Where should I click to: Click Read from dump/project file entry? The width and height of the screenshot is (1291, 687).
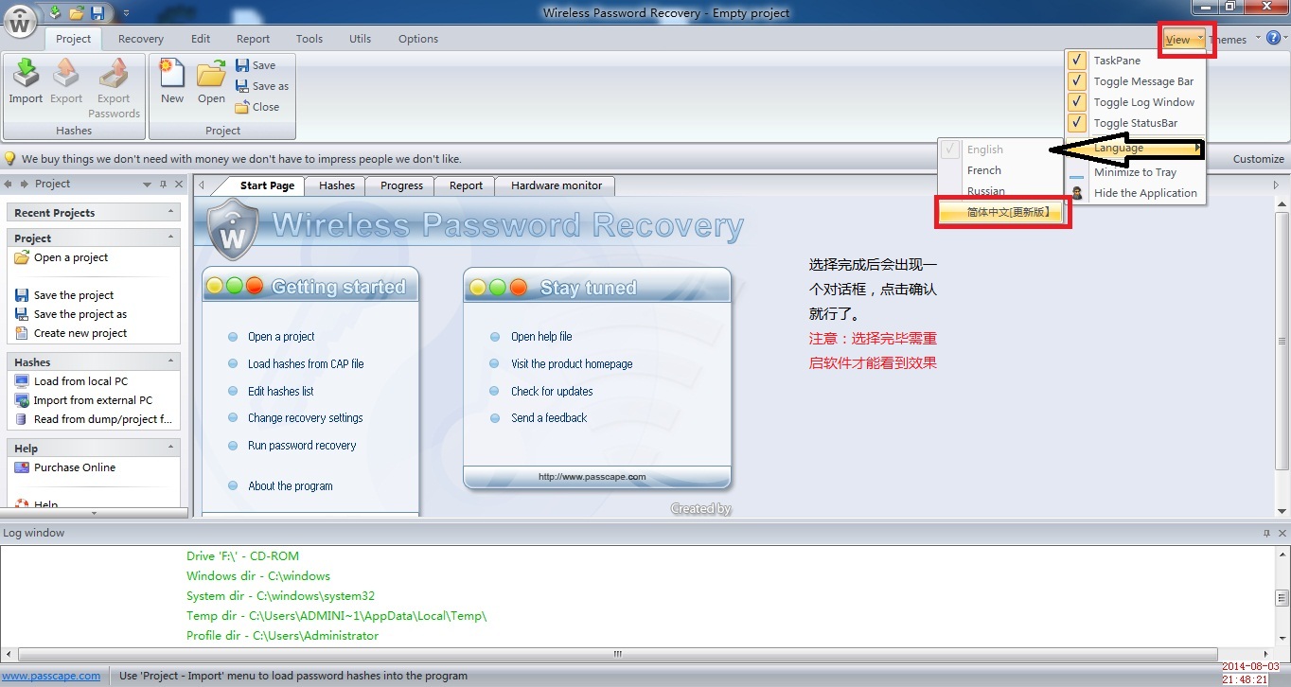point(95,419)
